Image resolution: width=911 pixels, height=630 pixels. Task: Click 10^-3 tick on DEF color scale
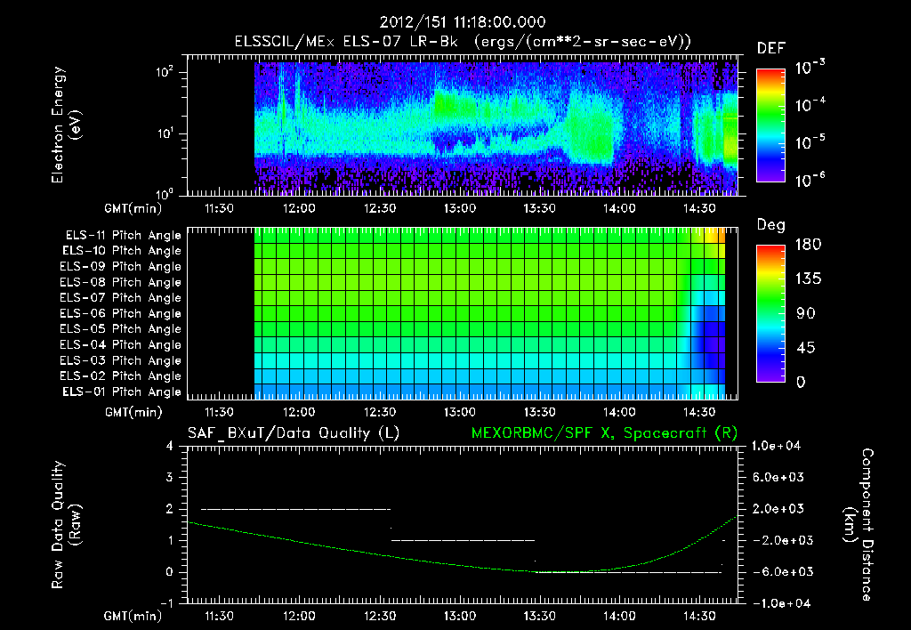[x=810, y=67]
